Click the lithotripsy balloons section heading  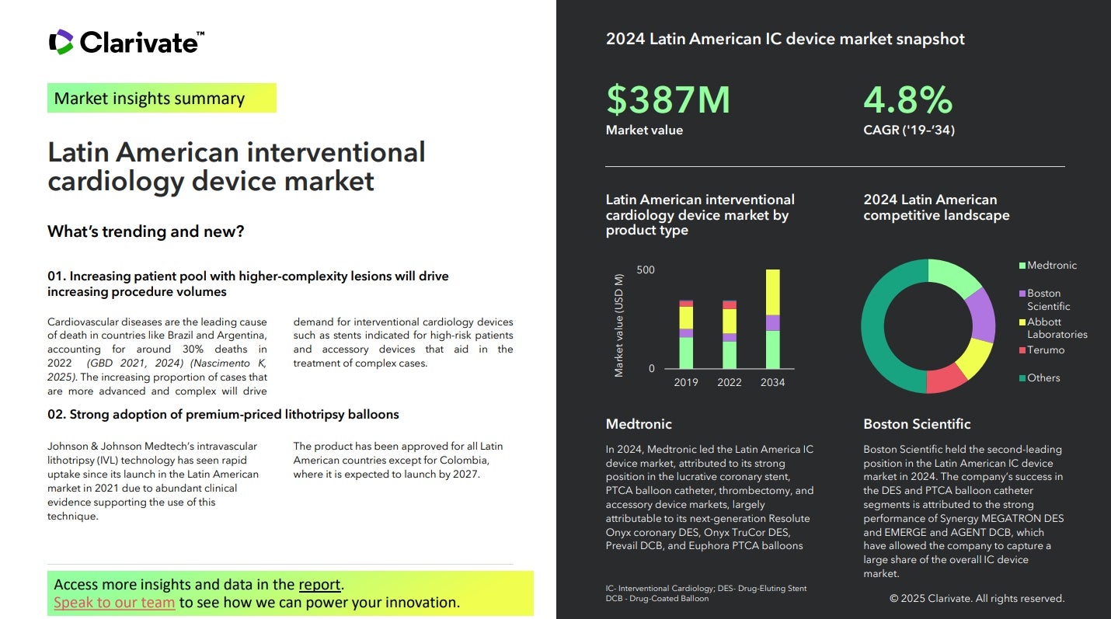click(x=223, y=415)
